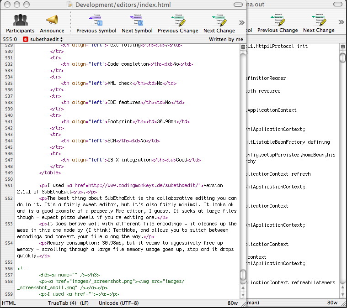Viewport: 347px width, 308px height.
Task: Click the red subethaedit symbol icon
Action: pyautogui.click(x=26, y=39)
